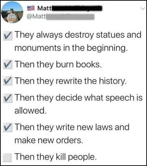
Task: Check the empty box for kill people
Action: [7, 157]
